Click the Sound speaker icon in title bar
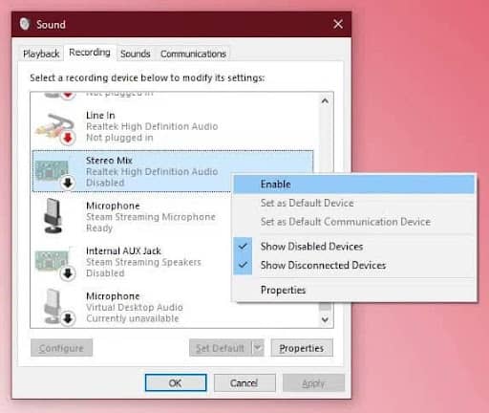The width and height of the screenshot is (489, 413). pyautogui.click(x=25, y=24)
